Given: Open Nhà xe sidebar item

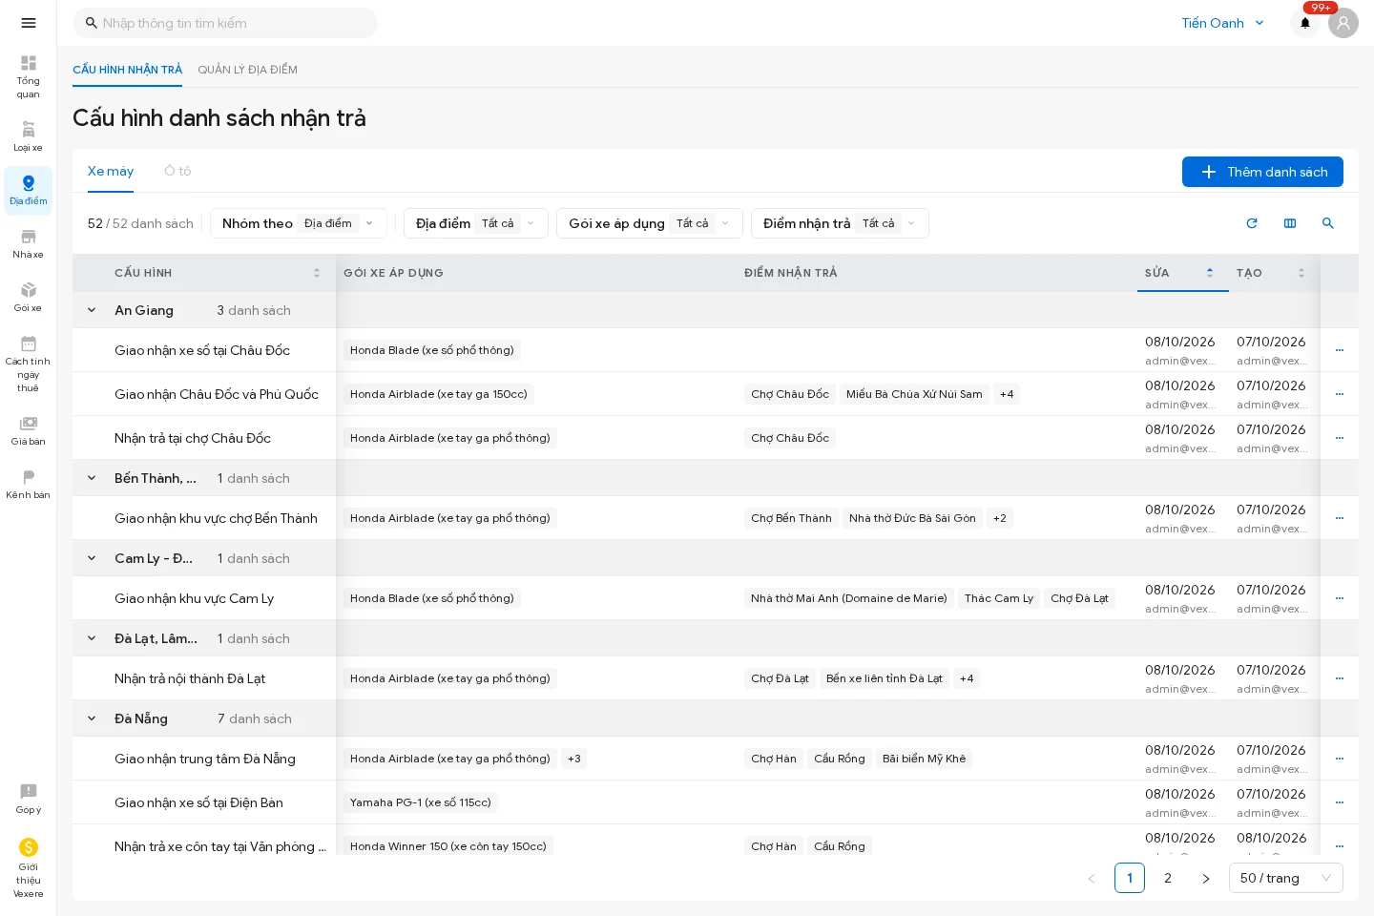Looking at the screenshot, I should pyautogui.click(x=29, y=243).
